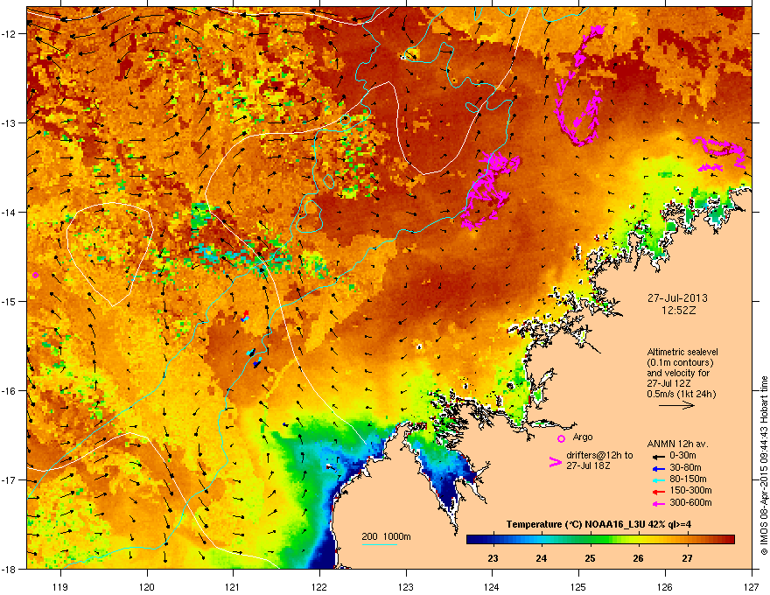This screenshot has width=770, height=595.
Task: Click the color bar '24' tick label
Action: coord(541,558)
